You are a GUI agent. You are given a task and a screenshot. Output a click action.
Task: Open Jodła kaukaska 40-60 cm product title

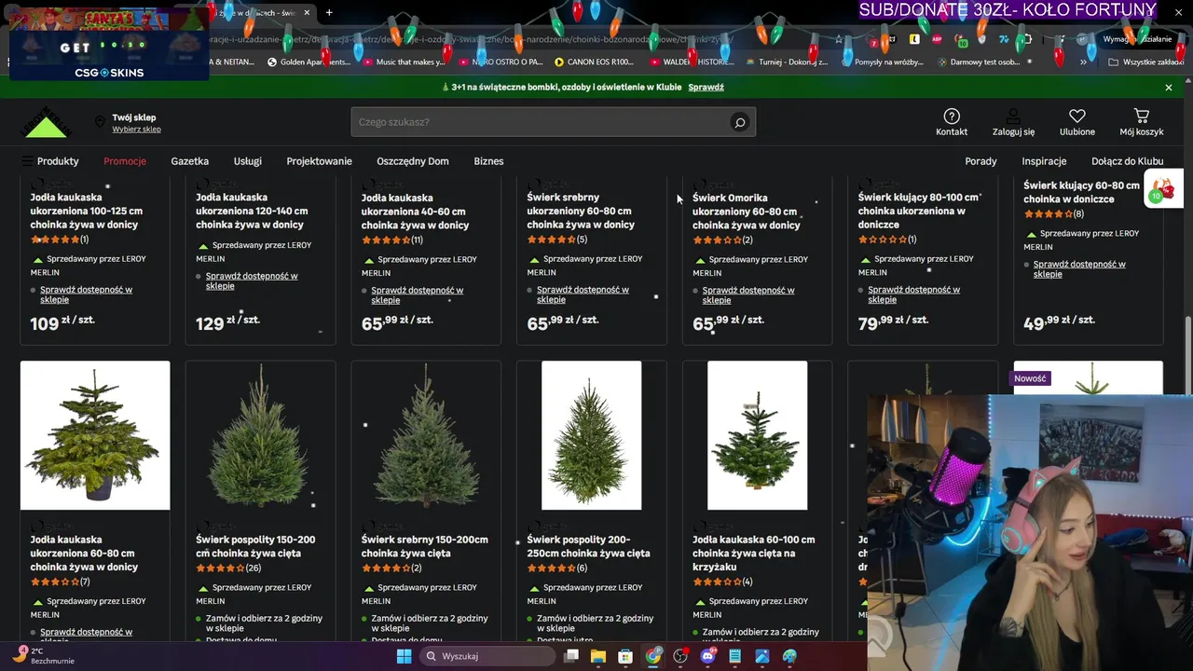click(x=415, y=211)
